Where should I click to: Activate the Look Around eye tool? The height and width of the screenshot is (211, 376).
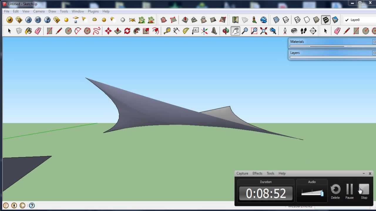pyautogui.click(x=294, y=31)
